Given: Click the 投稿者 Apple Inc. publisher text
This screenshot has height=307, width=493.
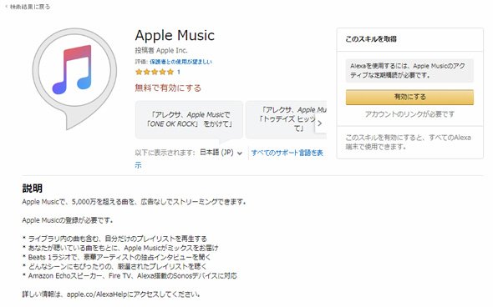Looking at the screenshot, I should (x=161, y=51).
